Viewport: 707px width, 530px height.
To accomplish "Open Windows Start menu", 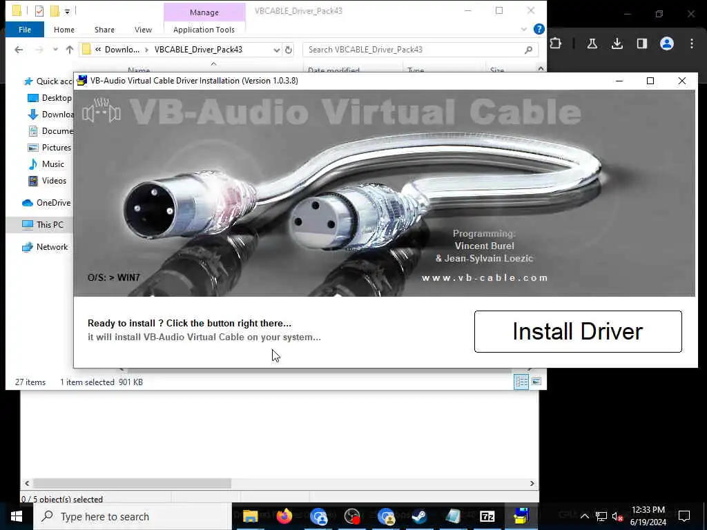I will pos(17,516).
